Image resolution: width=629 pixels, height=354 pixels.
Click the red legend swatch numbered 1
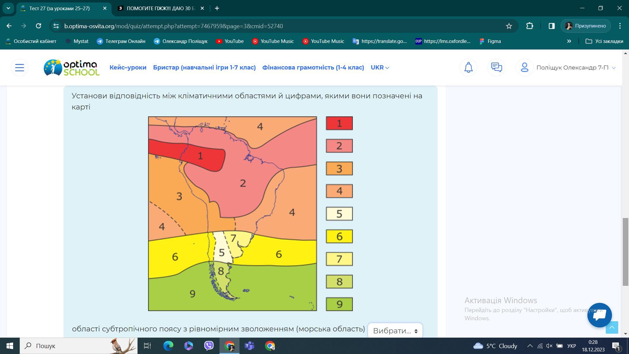[339, 123]
